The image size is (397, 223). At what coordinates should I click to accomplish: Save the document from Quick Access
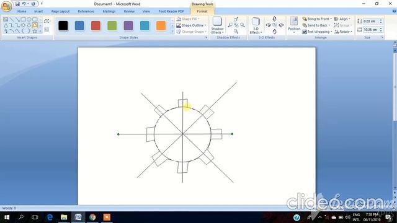(x=17, y=4)
